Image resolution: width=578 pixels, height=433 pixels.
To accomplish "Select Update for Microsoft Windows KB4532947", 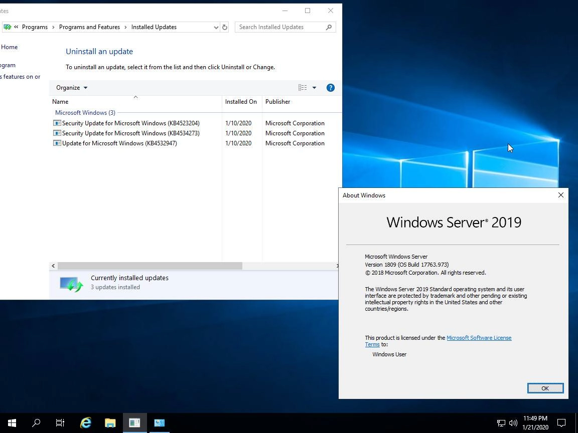I will pyautogui.click(x=195, y=143).
